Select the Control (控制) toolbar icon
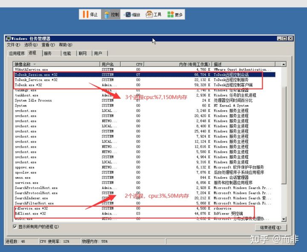 coord(107,14)
